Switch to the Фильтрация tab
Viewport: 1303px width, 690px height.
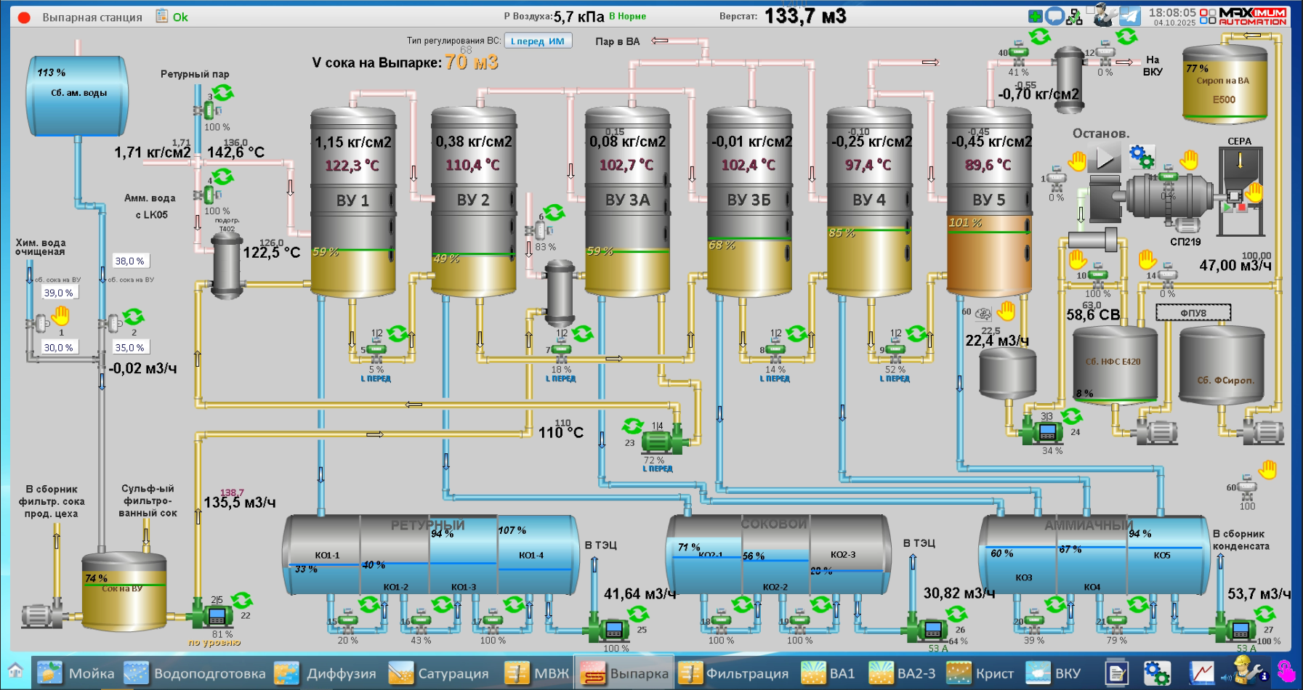(x=734, y=673)
